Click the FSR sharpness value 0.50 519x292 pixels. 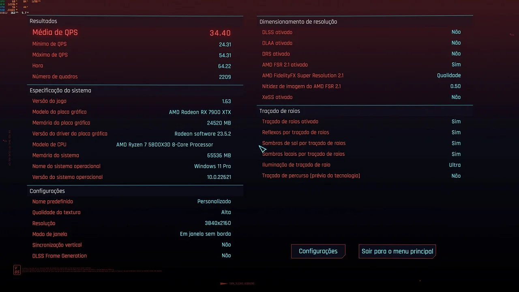455,86
